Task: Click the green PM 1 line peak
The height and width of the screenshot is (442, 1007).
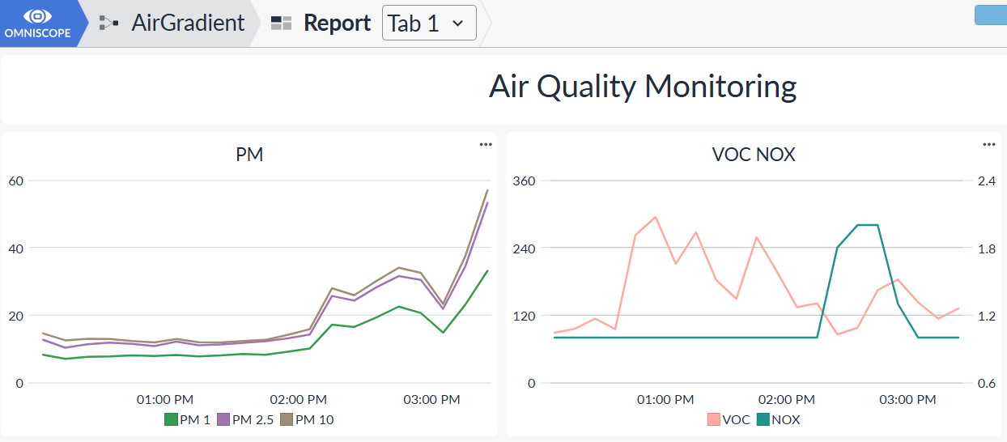Action: click(487, 271)
